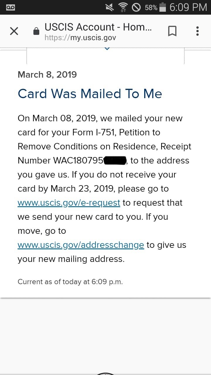Collapse the section using the top chevron
211x375 pixels.
click(107, 48)
